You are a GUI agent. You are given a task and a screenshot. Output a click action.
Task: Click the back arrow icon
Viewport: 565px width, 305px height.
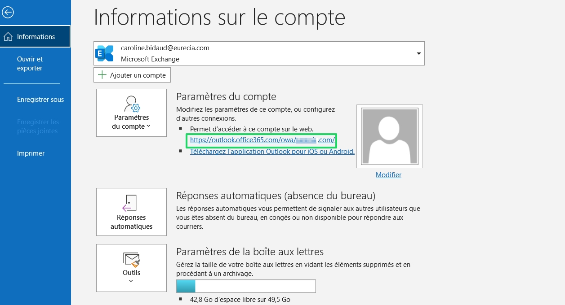(8, 13)
